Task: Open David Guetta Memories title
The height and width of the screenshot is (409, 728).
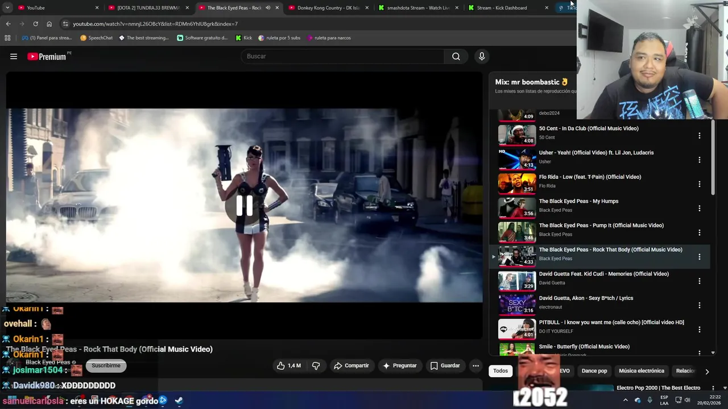Action: click(x=603, y=274)
